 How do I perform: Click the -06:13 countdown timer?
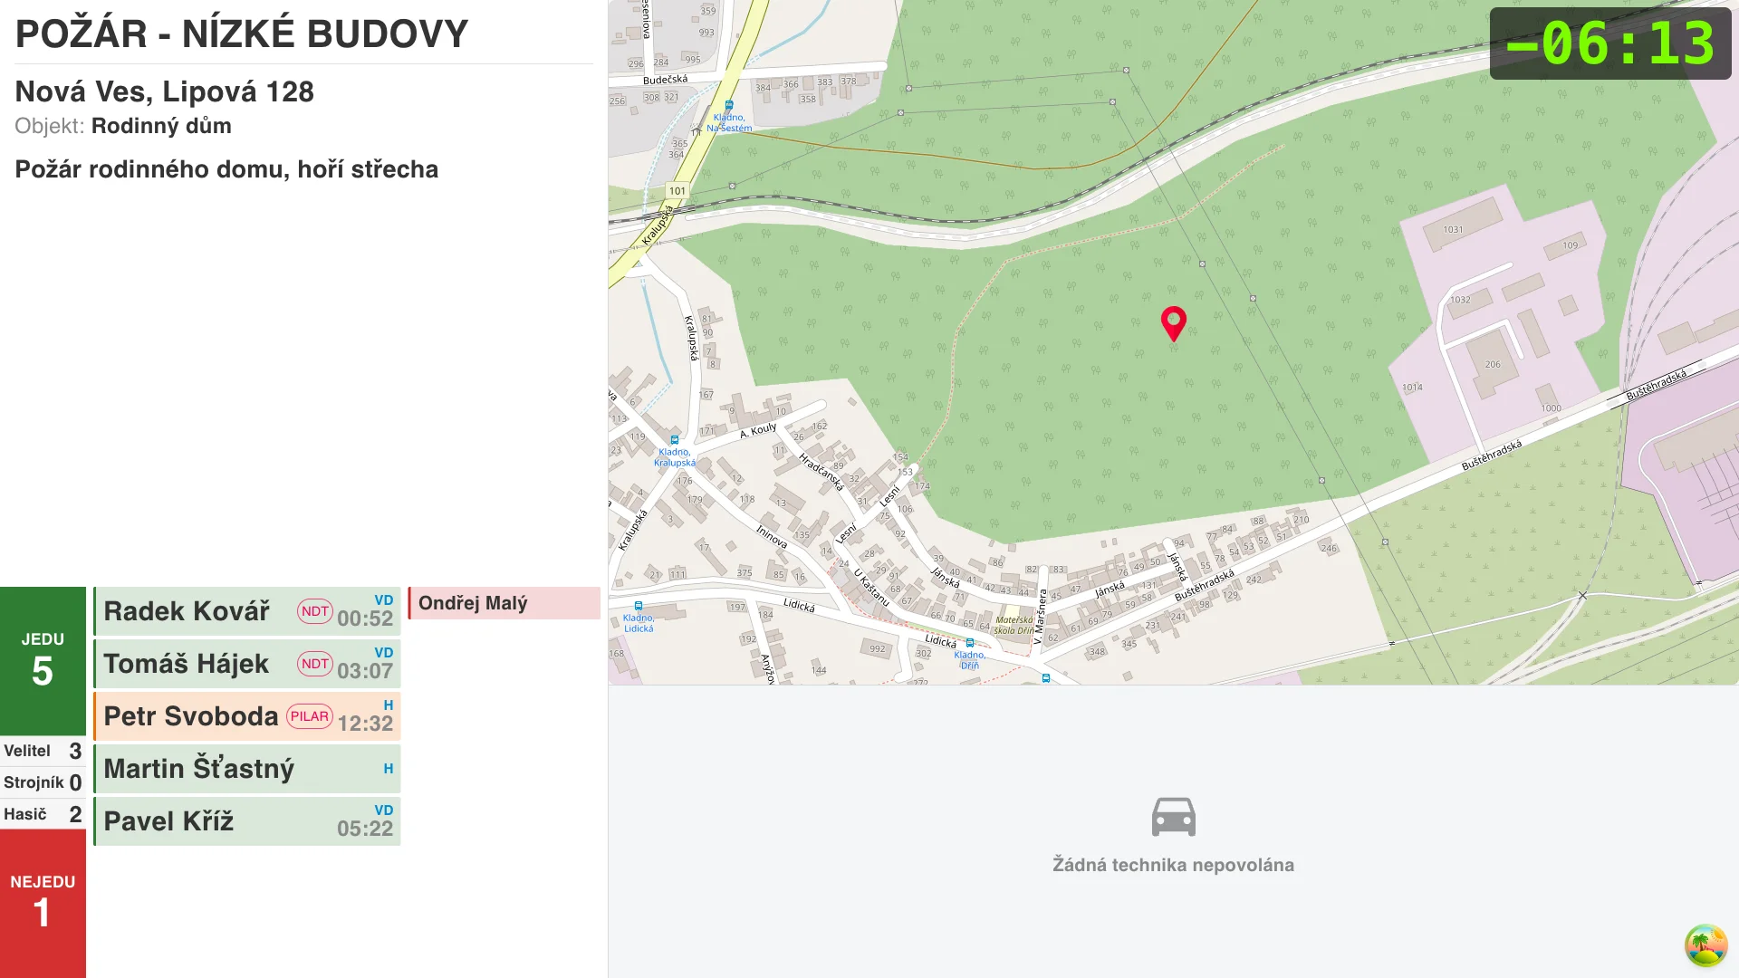pyautogui.click(x=1610, y=43)
